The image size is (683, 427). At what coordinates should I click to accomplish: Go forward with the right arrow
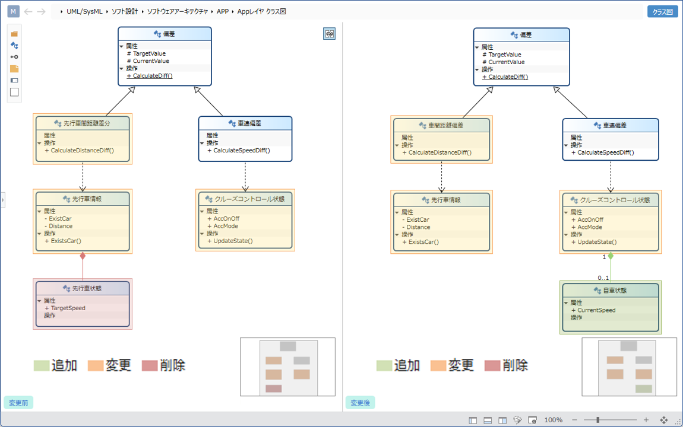tap(42, 12)
